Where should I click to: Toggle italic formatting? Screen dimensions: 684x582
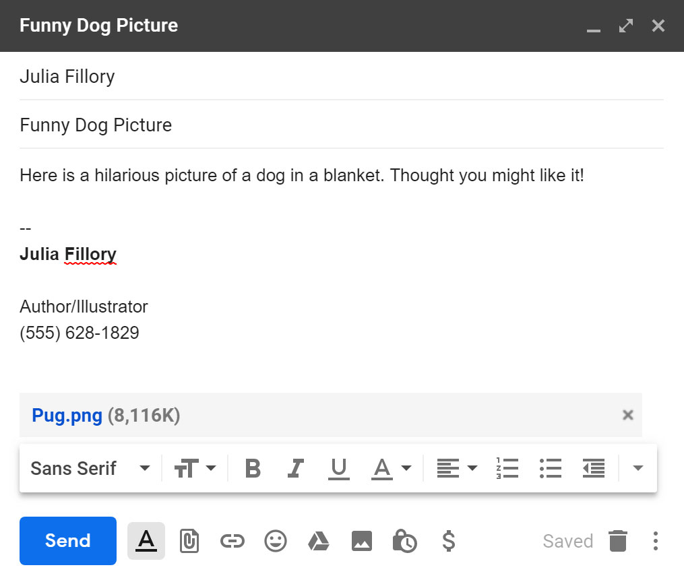point(295,468)
